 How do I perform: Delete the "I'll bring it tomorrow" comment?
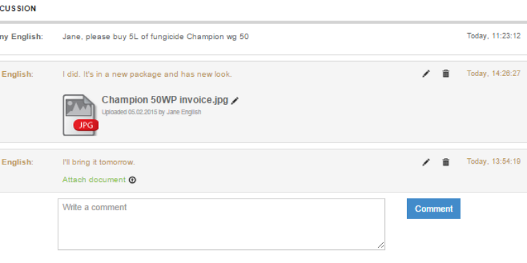point(445,162)
